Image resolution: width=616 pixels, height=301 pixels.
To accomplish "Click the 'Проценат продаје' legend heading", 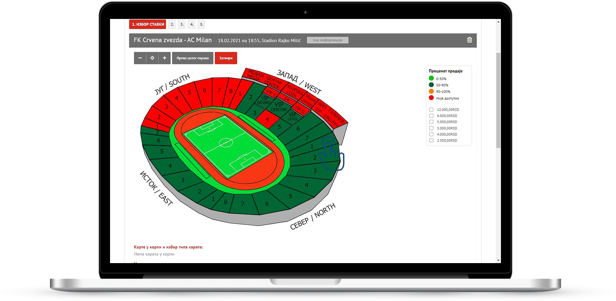I will [x=446, y=71].
